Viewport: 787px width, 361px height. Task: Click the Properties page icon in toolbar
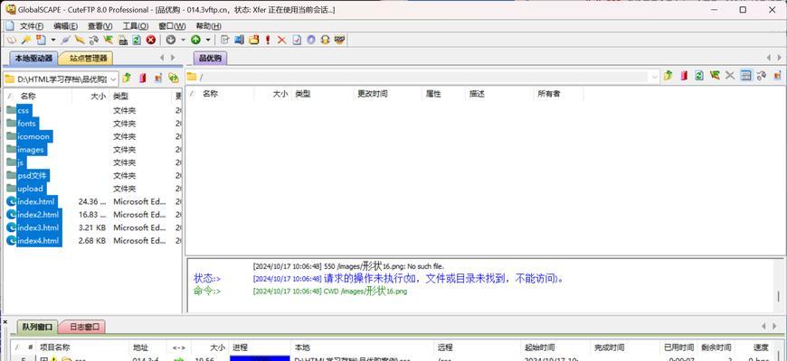point(297,40)
